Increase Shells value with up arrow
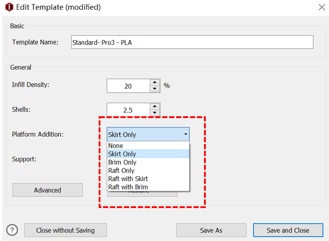 (x=154, y=106)
